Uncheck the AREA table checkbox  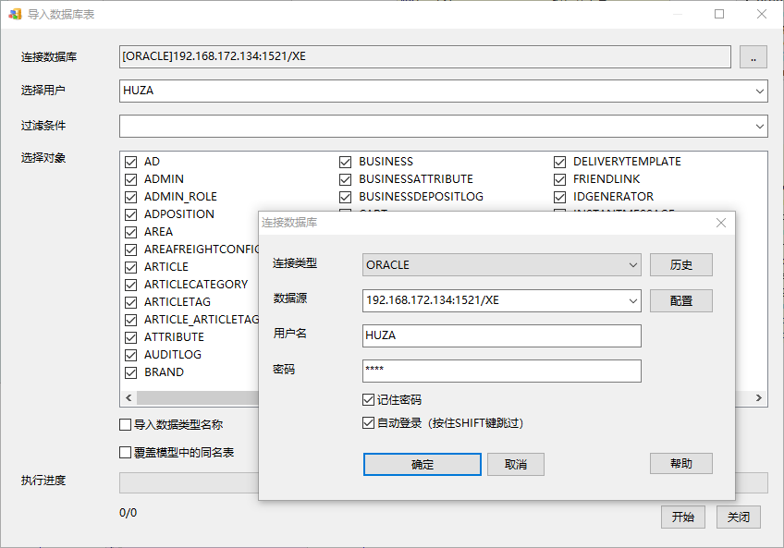click(130, 232)
